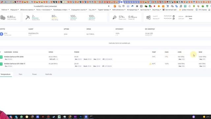This screenshot has height=119, width=211.
Task: Open the Медицина bookmarks folder
Action: tap(15, 10)
